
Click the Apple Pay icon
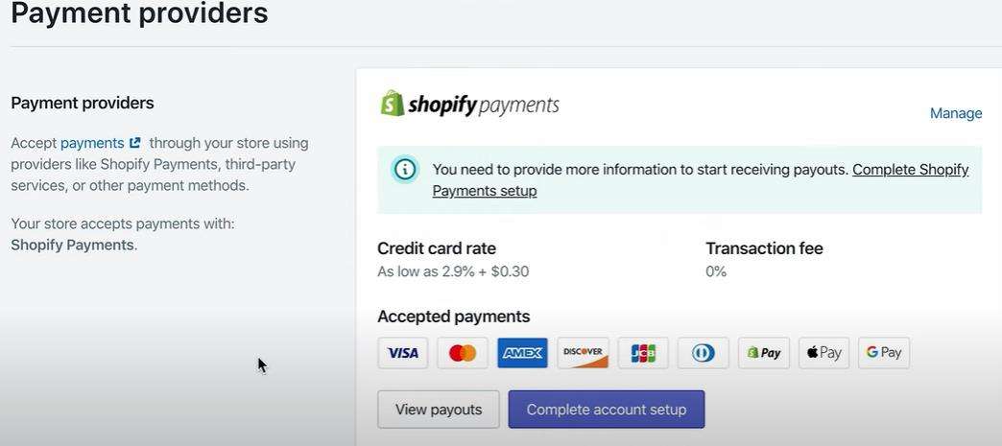click(x=823, y=353)
